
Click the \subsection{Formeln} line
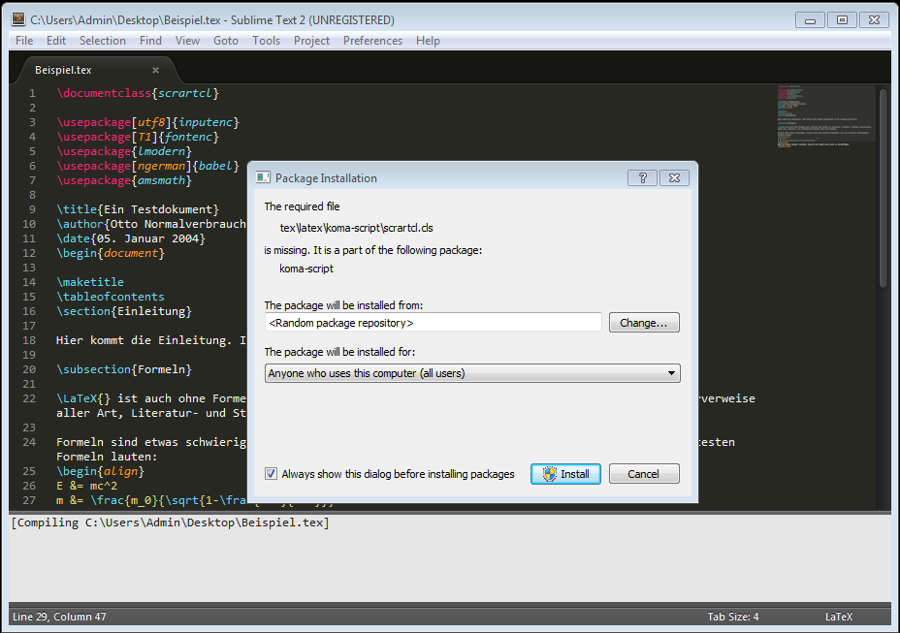124,369
